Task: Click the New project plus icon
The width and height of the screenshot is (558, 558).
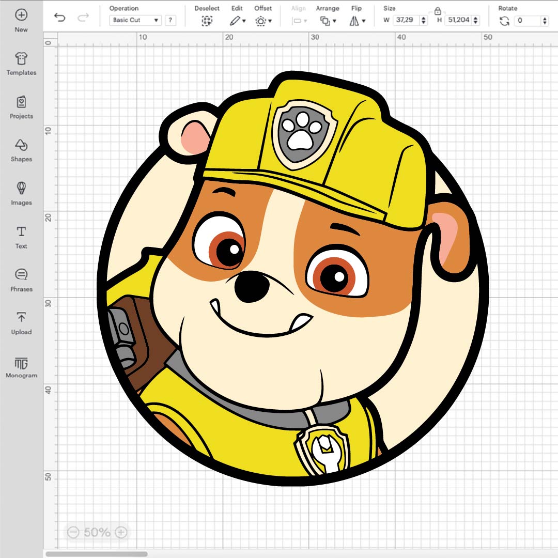Action: pyautogui.click(x=21, y=15)
